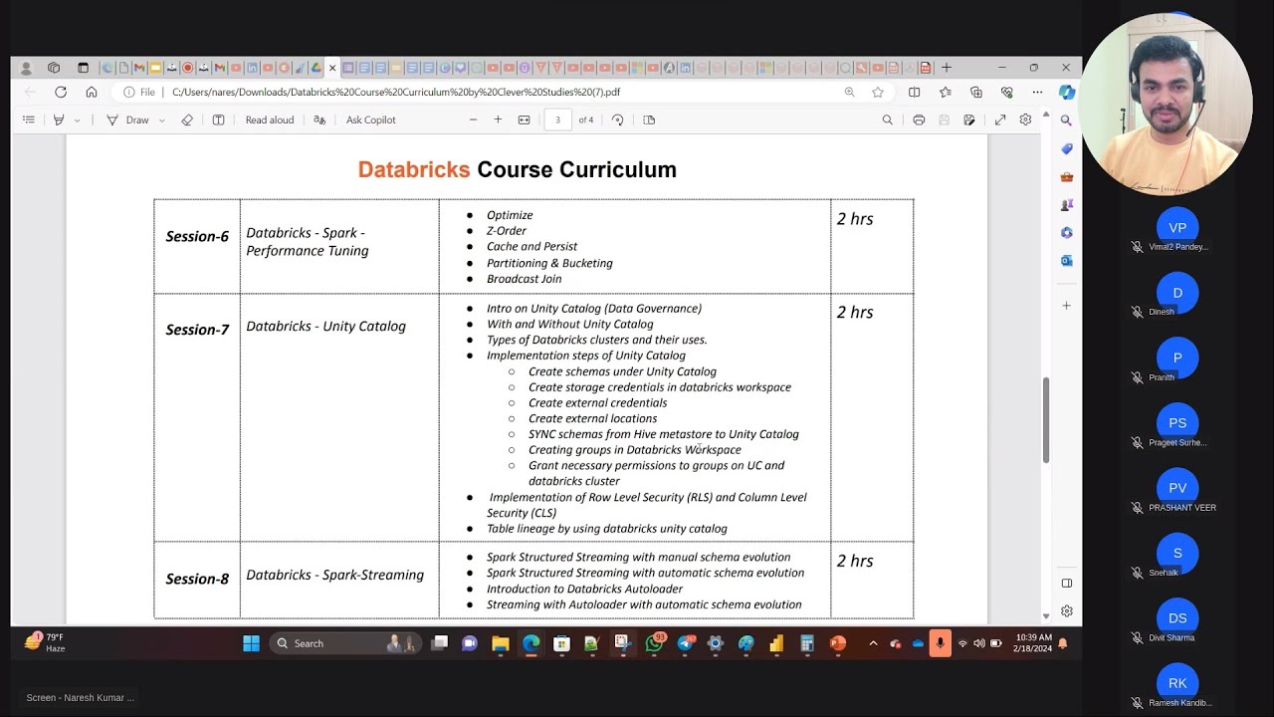Screen dimensions: 1274x717
Task: Go to the browser home page
Action: (92, 92)
